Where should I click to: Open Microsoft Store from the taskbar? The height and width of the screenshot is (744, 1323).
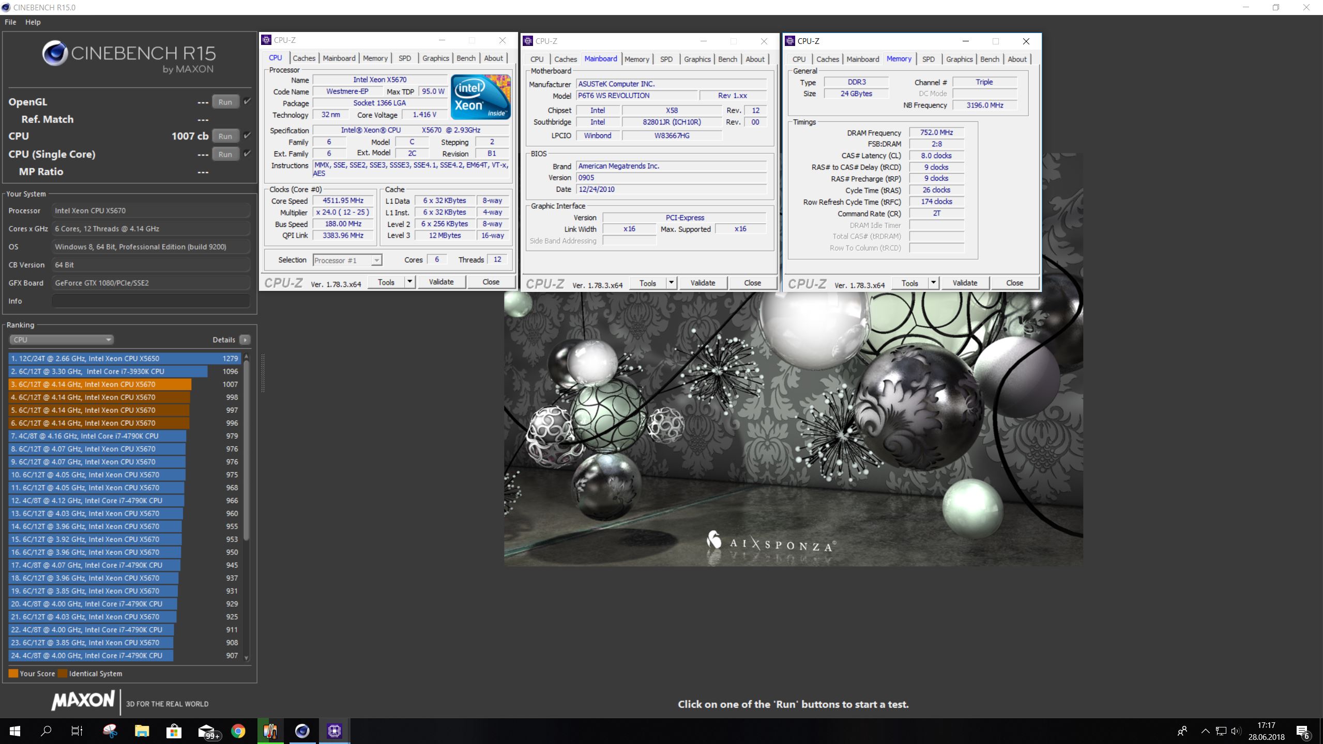pyautogui.click(x=174, y=731)
